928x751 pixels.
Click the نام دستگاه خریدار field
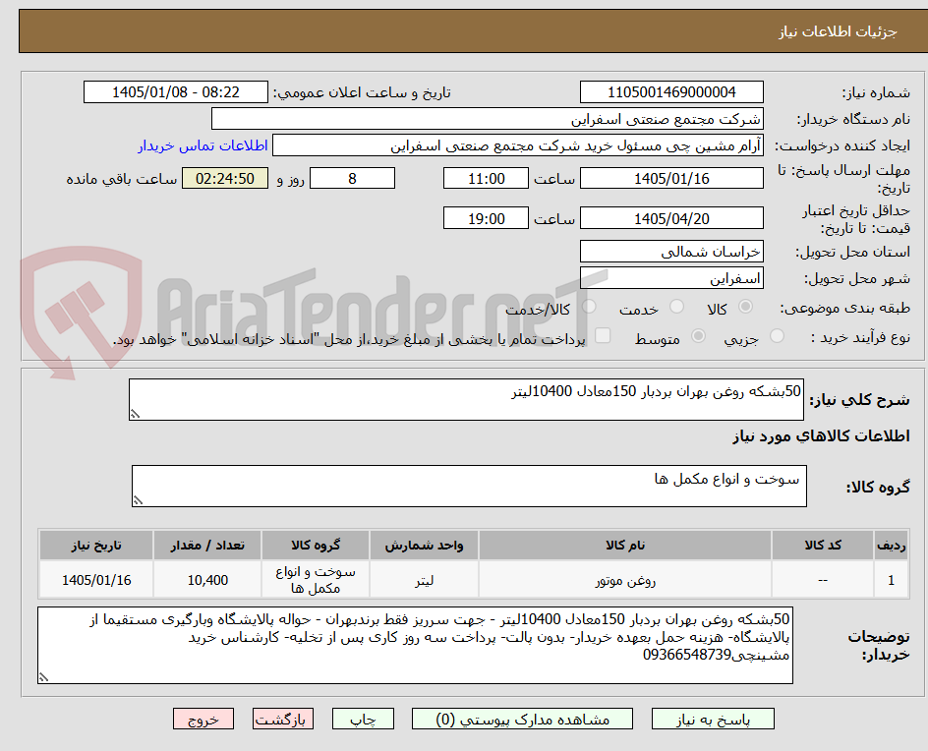pos(487,119)
